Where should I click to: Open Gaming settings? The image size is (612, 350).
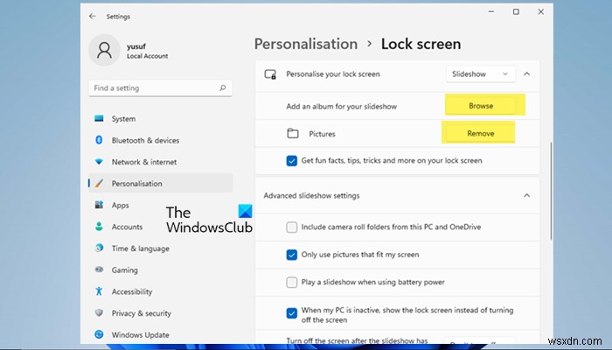coord(160,269)
